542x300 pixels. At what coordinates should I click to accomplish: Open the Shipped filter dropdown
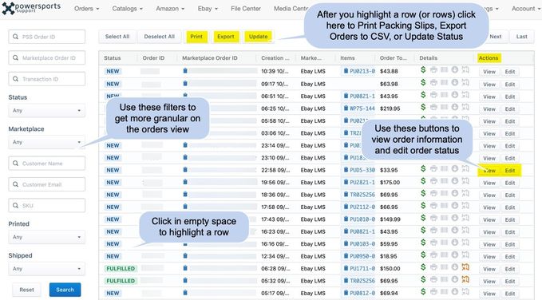[46, 269]
